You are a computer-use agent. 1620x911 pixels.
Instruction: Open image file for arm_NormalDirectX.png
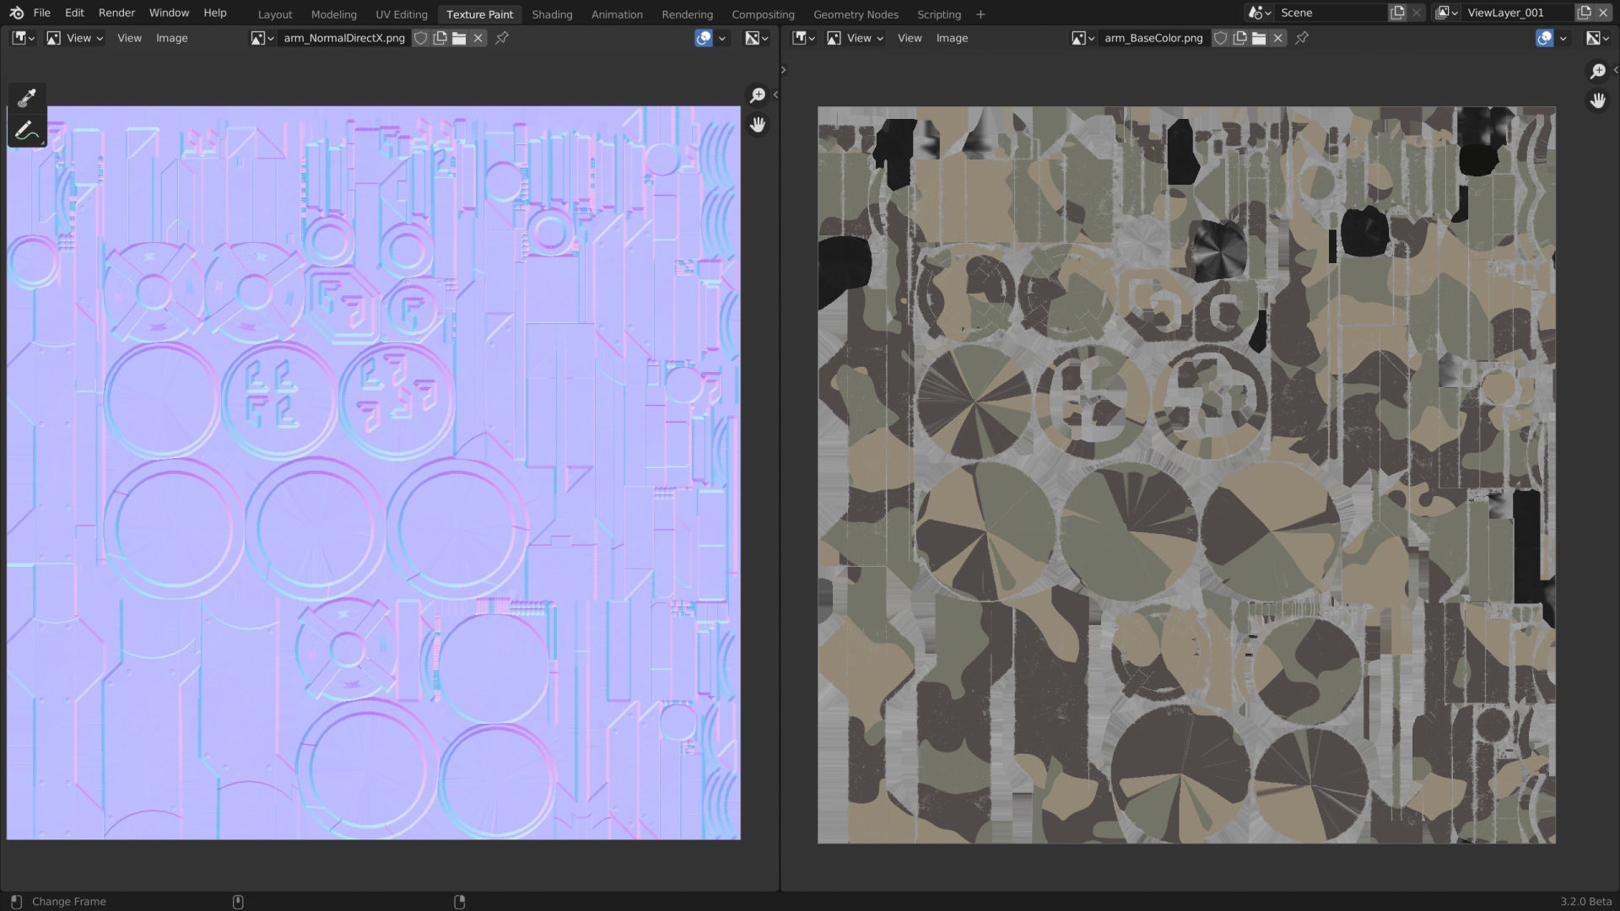(x=459, y=38)
